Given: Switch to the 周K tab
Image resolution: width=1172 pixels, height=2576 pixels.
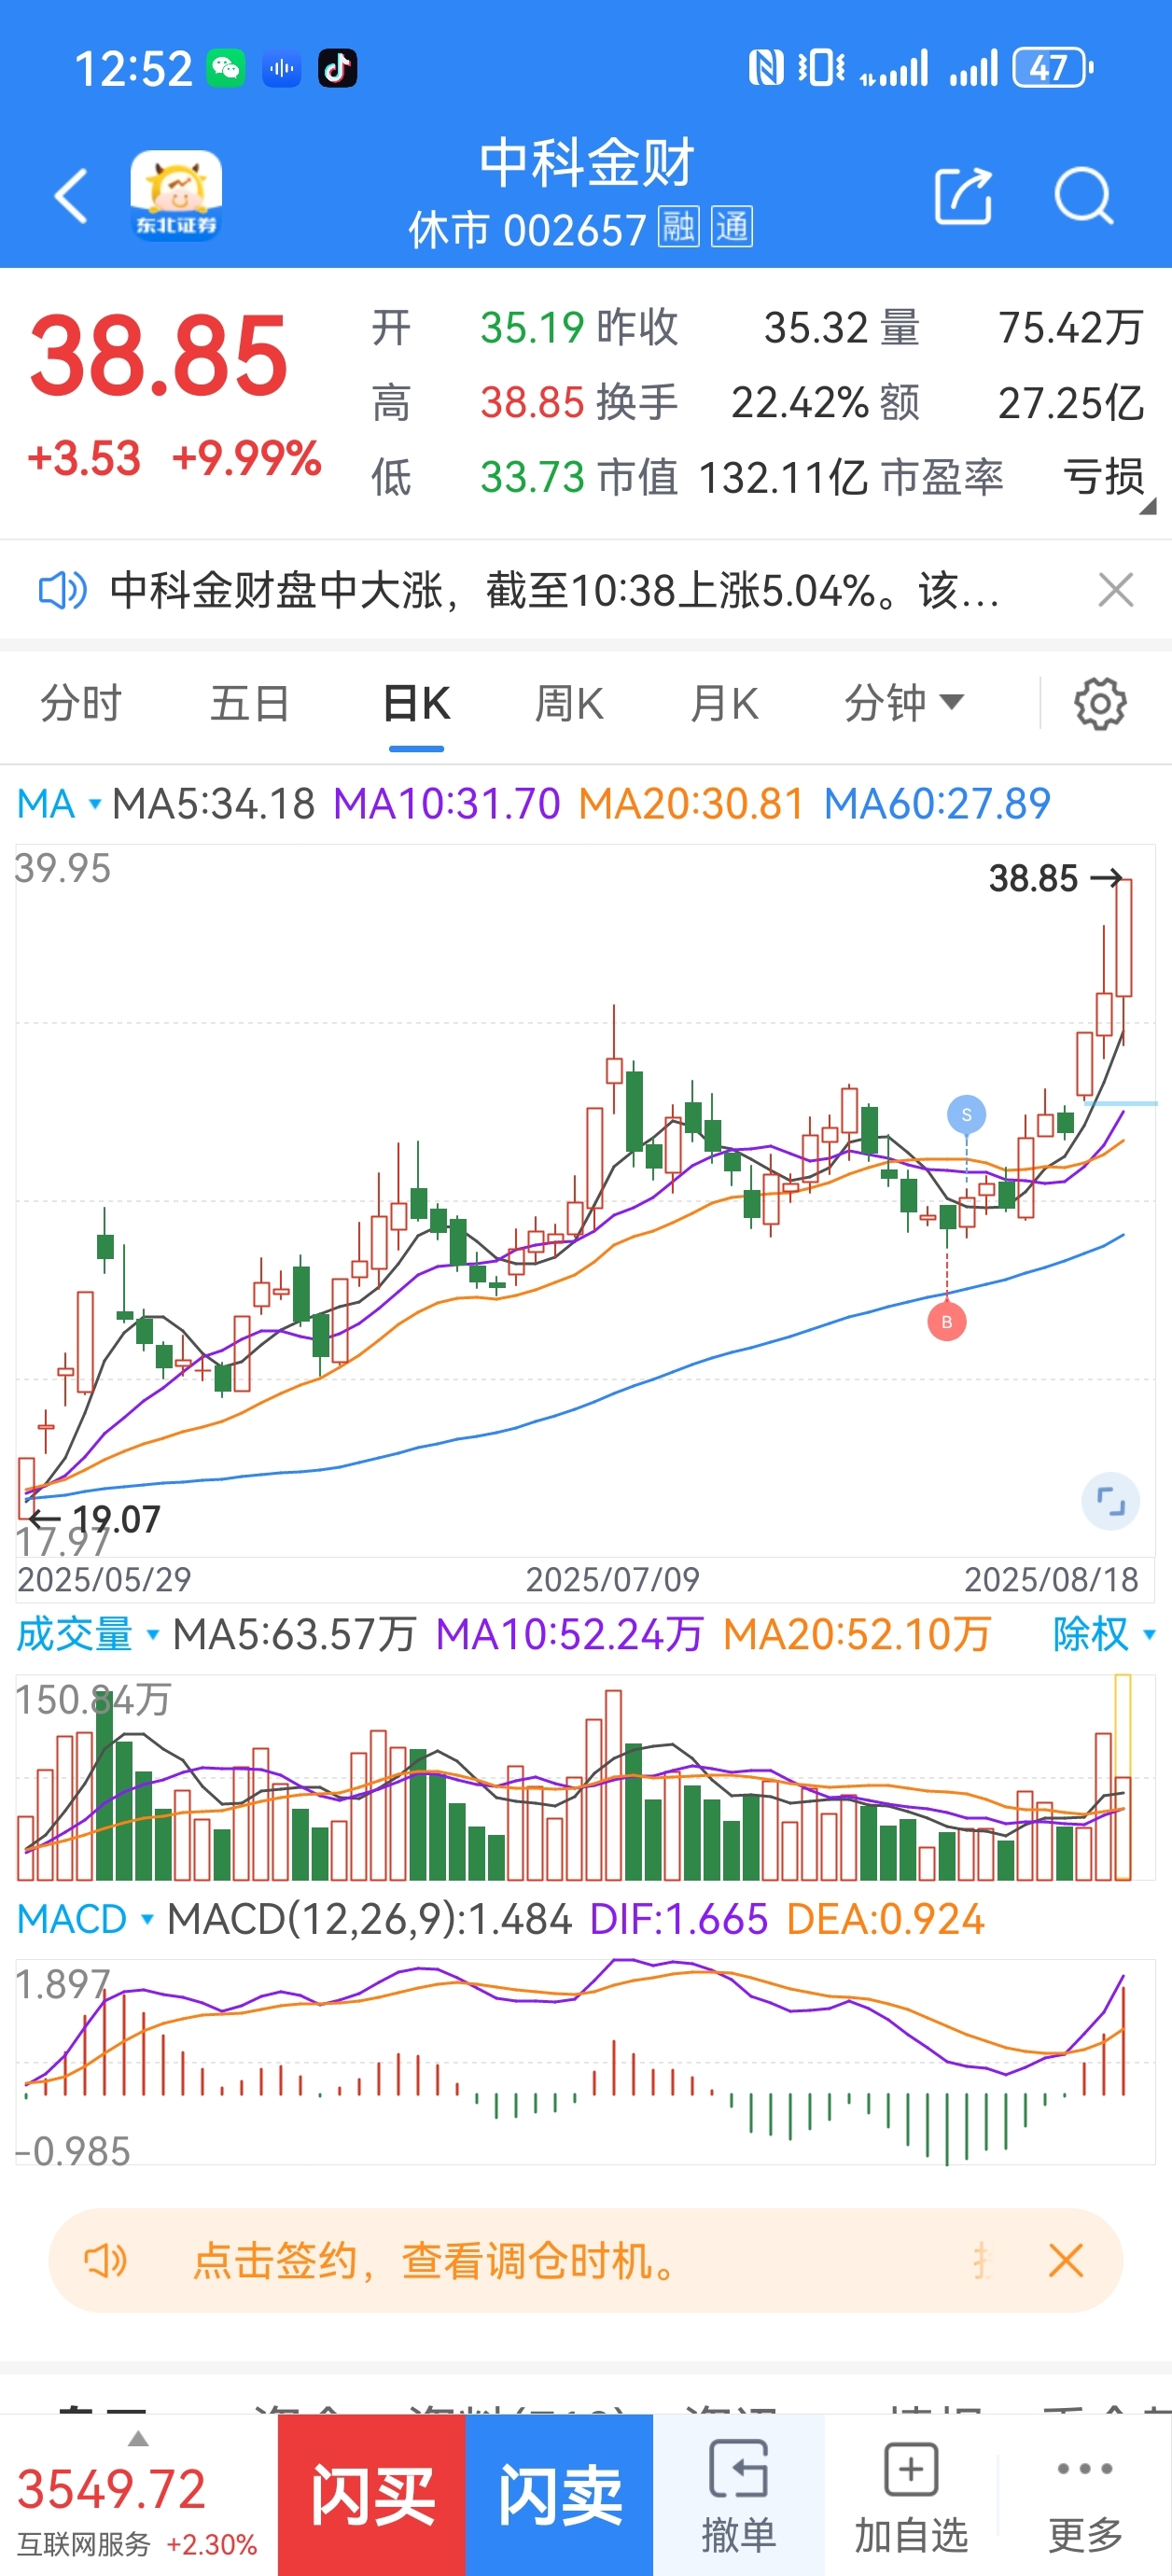Looking at the screenshot, I should [x=569, y=703].
